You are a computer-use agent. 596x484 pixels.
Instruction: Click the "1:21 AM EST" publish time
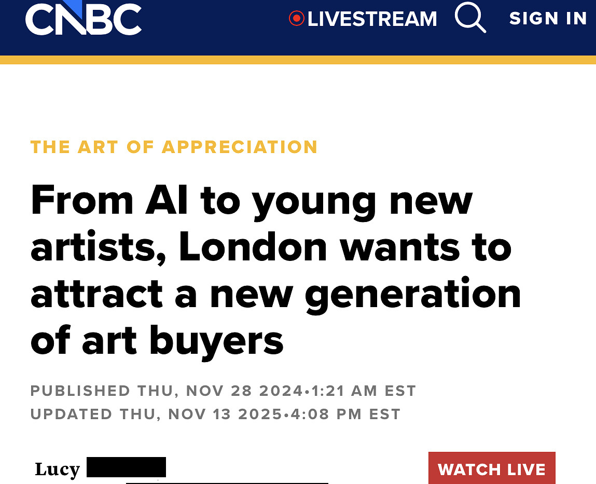point(364,391)
